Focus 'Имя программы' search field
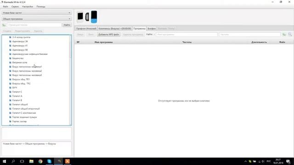This screenshot has height=165, width=294. pos(187,34)
